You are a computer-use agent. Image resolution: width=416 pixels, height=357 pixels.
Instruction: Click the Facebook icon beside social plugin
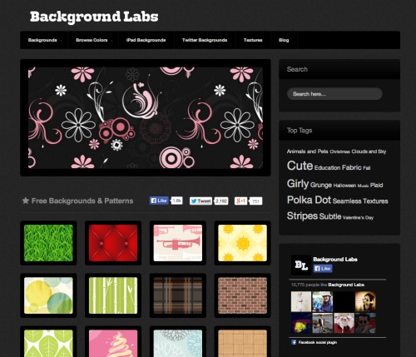[294, 342]
